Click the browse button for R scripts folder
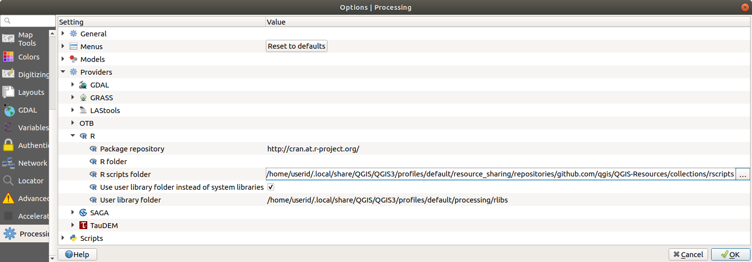The image size is (752, 262). pyautogui.click(x=743, y=175)
